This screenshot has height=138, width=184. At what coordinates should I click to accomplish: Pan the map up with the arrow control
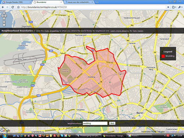[x=4, y=13]
